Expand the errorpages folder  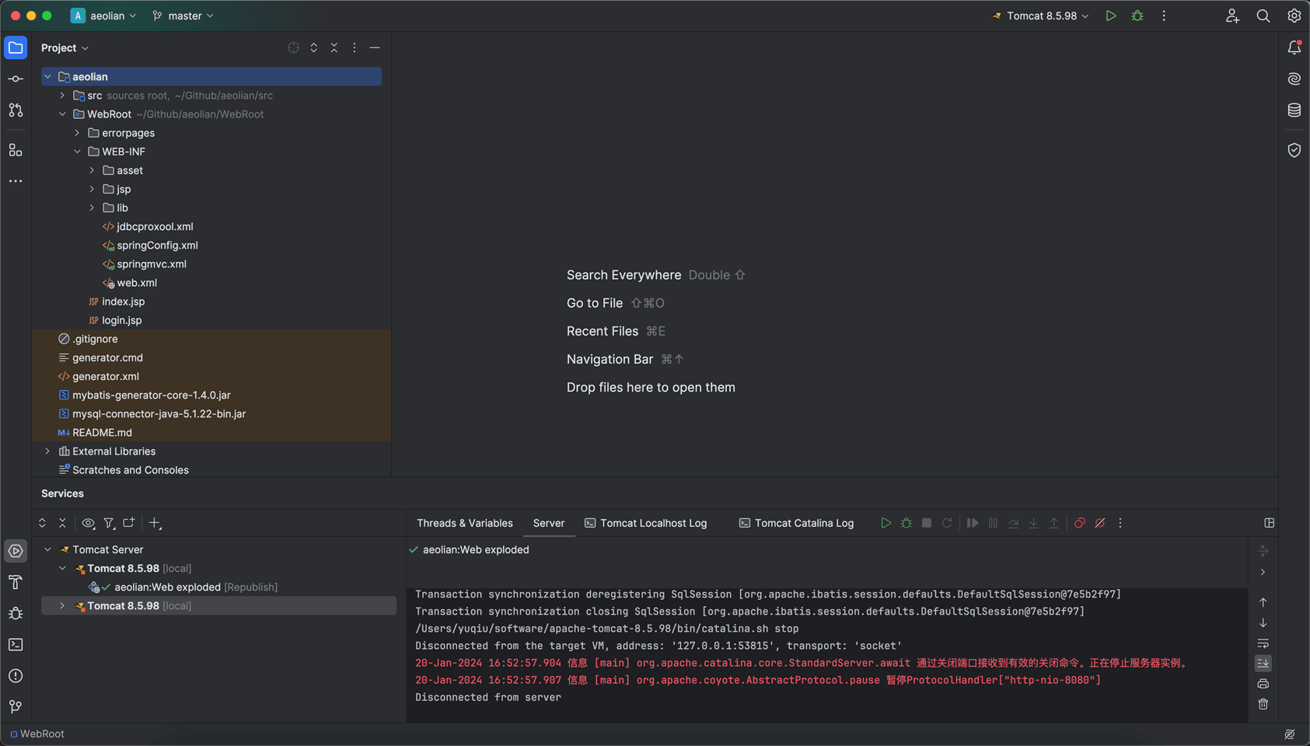click(x=77, y=133)
